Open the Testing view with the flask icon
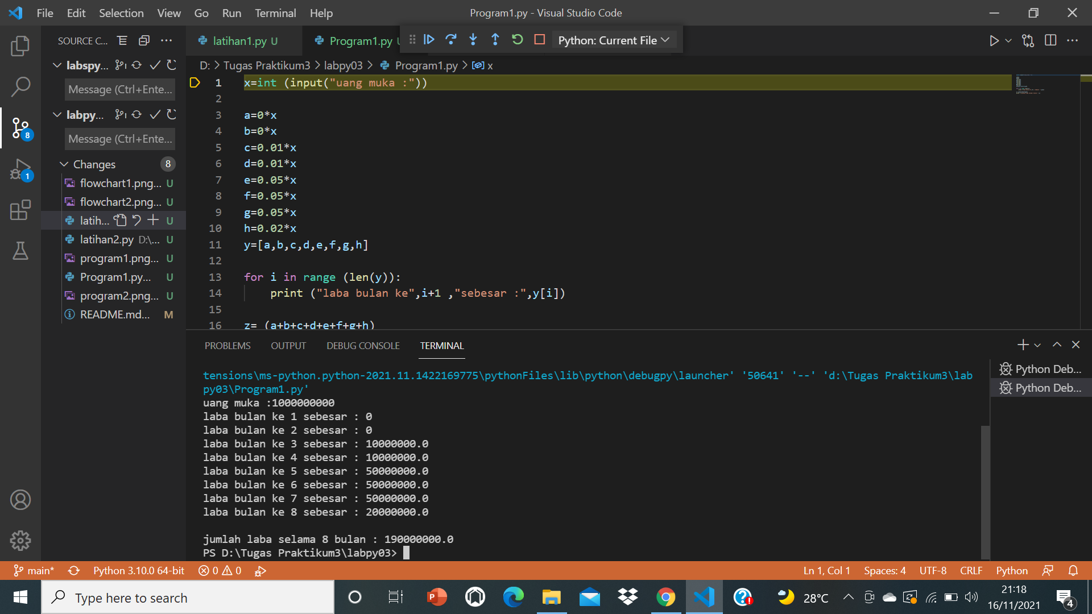The height and width of the screenshot is (614, 1092). [x=20, y=251]
